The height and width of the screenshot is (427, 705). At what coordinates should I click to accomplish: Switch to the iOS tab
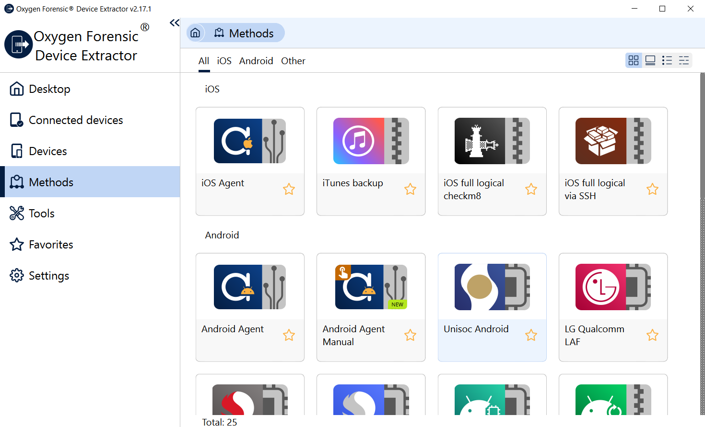click(224, 61)
